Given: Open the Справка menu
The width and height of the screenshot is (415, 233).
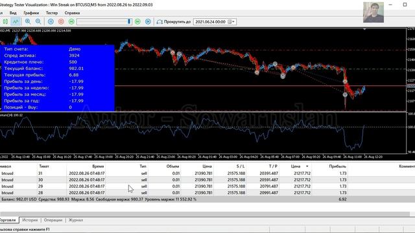Looking at the screenshot, I should tap(72, 13).
